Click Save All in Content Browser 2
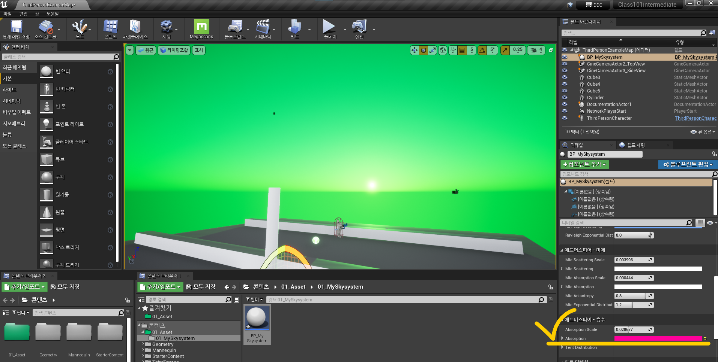The image size is (718, 362). [65, 287]
